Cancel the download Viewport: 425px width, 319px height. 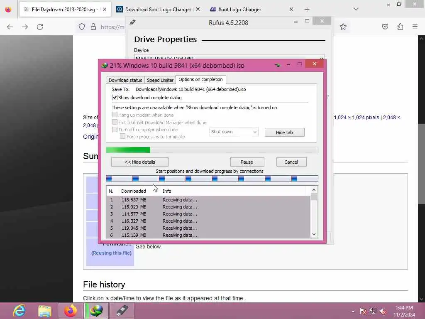[x=291, y=162]
